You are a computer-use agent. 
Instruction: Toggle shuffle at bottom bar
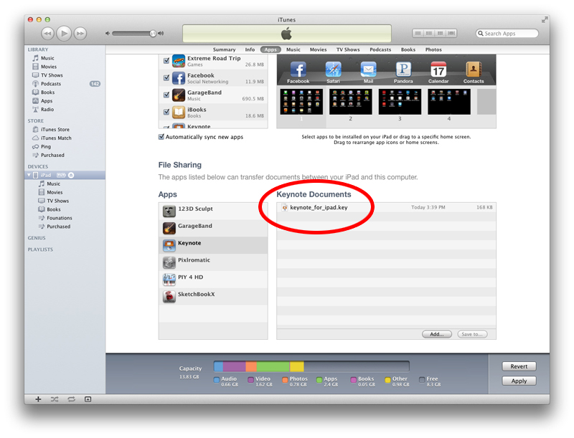(55, 399)
